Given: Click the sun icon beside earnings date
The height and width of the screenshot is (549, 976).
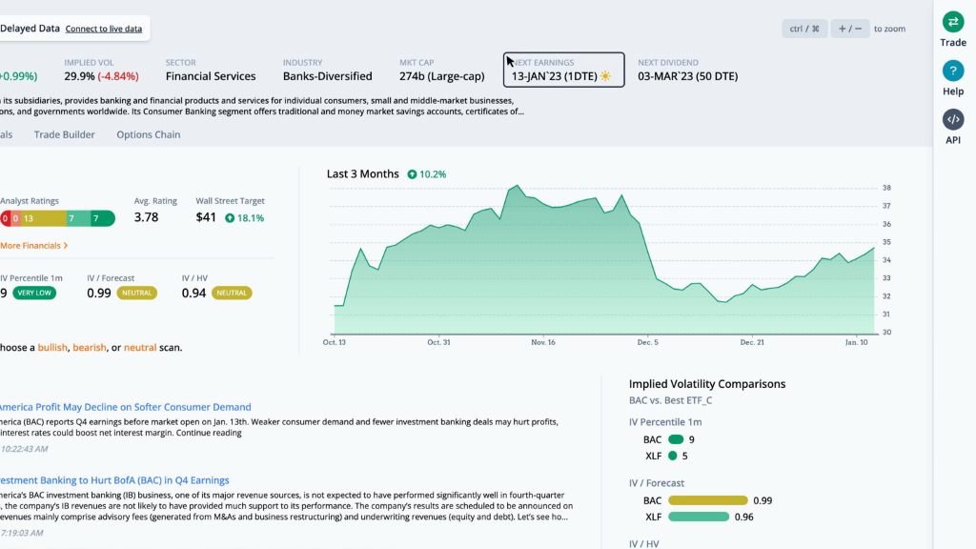Looking at the screenshot, I should coord(605,76).
